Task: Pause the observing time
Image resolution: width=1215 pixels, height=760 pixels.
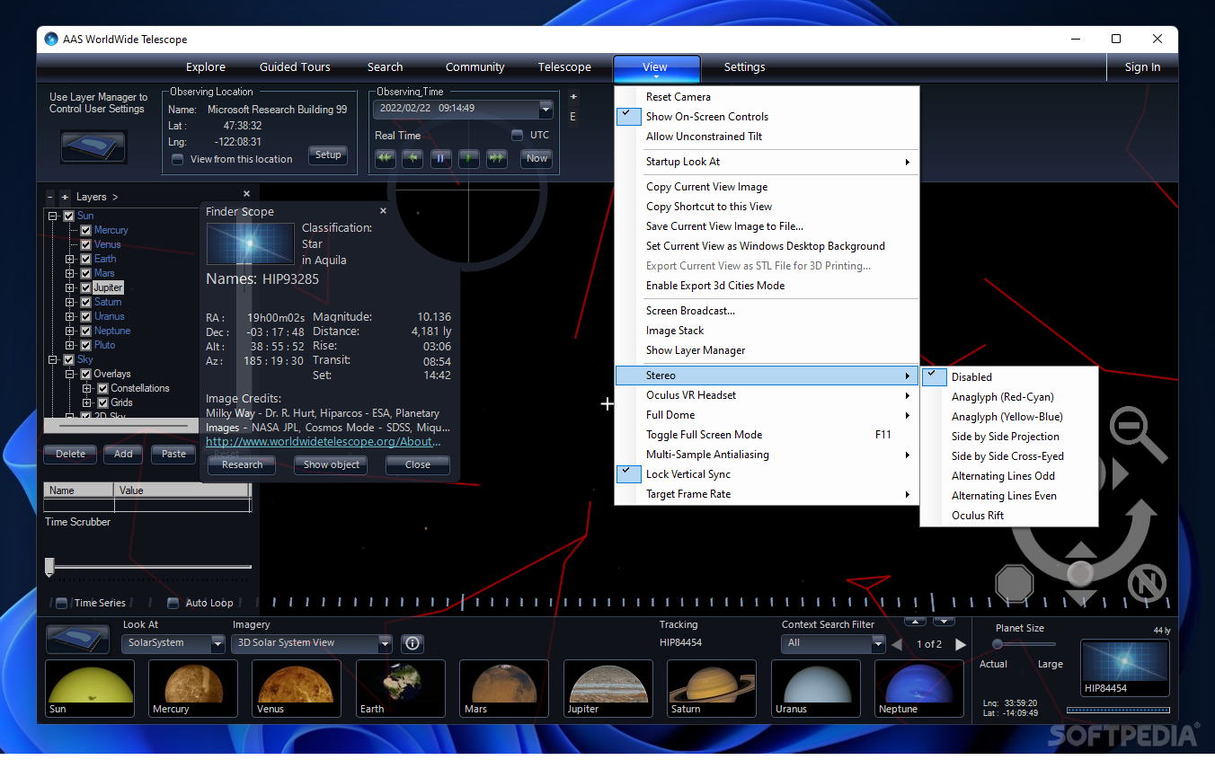Action: (x=441, y=158)
